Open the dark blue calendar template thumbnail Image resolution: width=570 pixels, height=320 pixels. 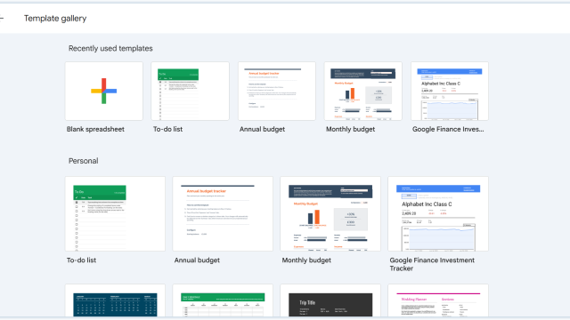click(x=115, y=300)
